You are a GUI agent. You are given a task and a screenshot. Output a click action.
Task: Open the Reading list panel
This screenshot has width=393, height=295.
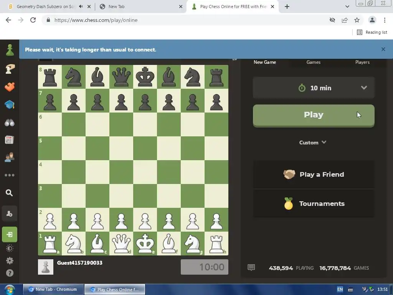click(372, 32)
